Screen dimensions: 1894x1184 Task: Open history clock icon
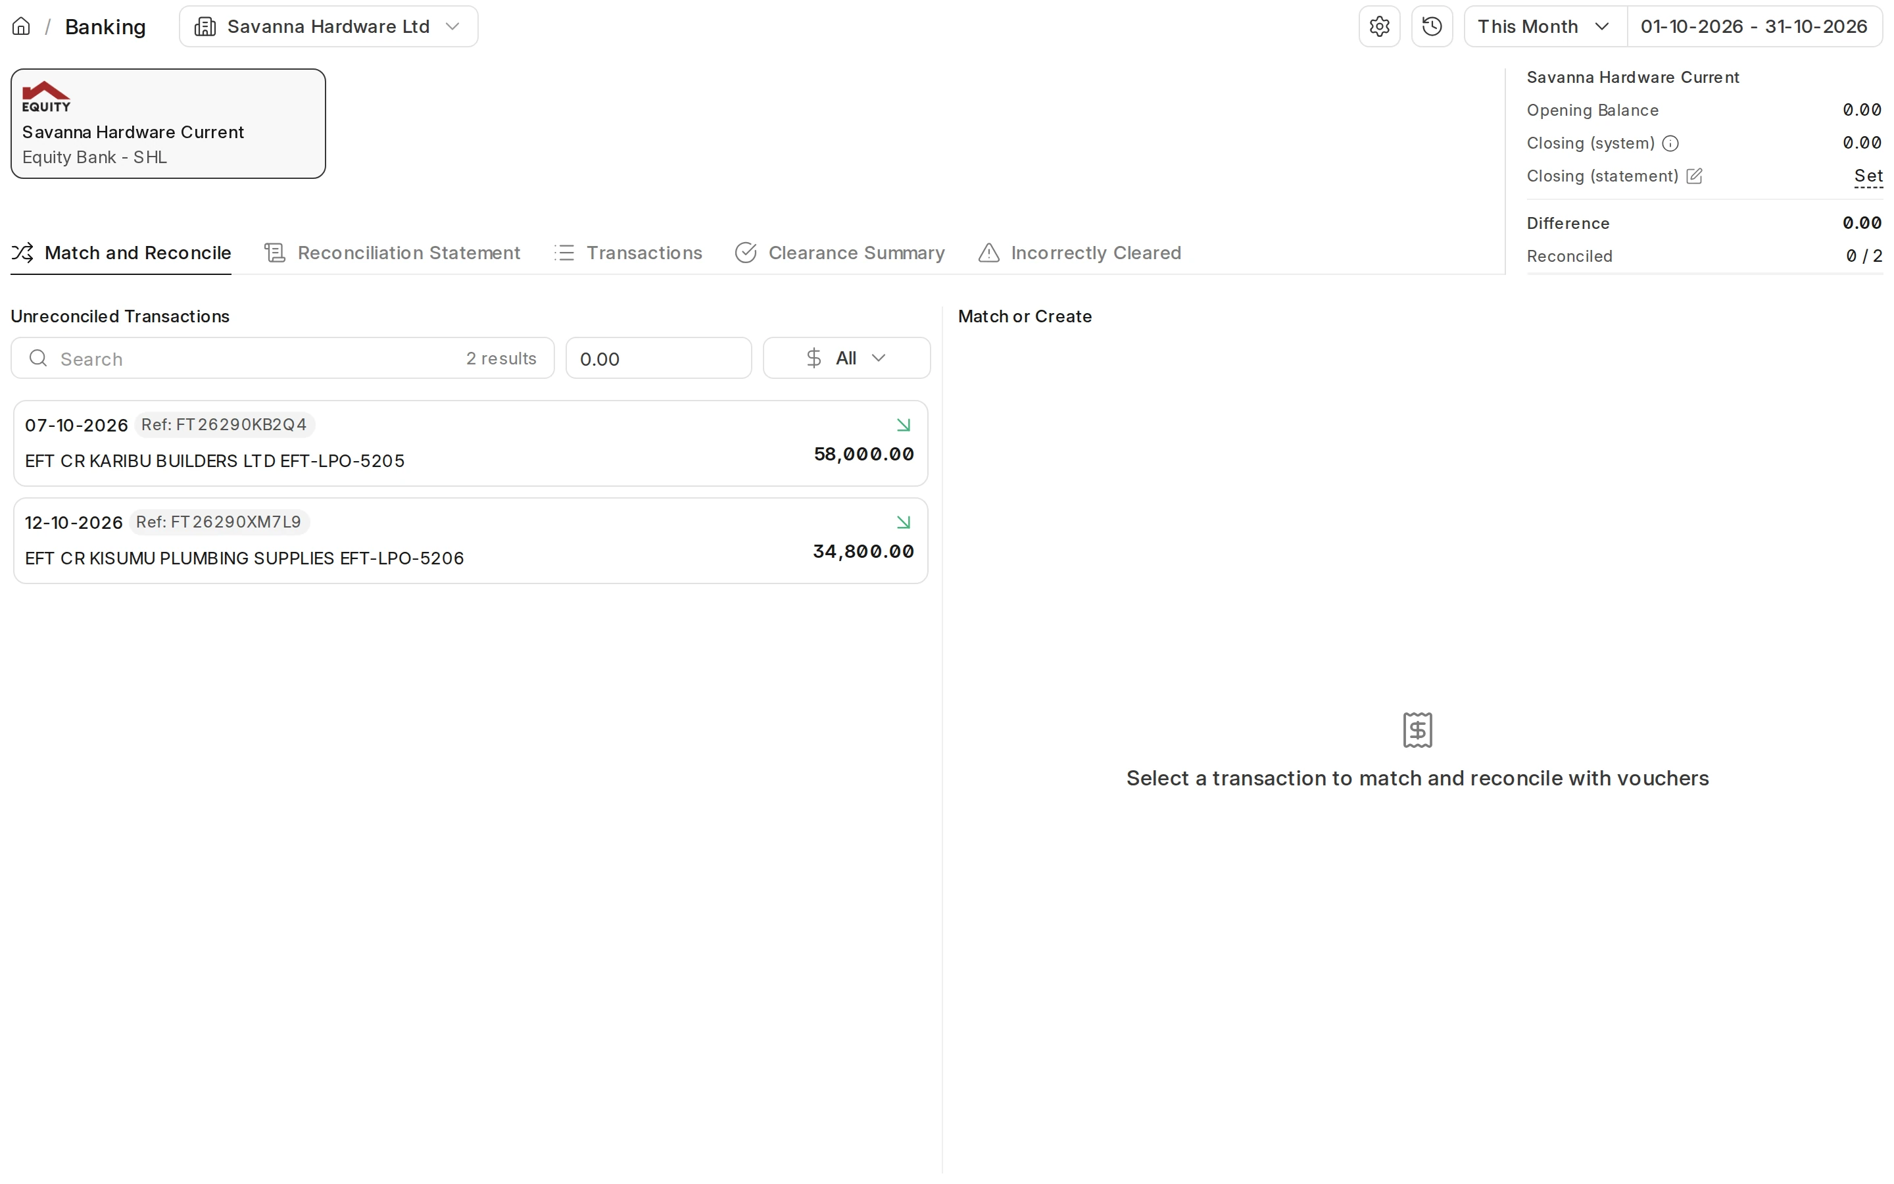coord(1432,26)
